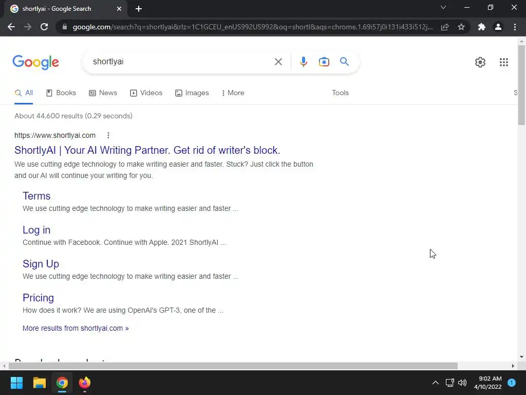
Task: Click Chrome icon in taskbar
Action: point(62,383)
